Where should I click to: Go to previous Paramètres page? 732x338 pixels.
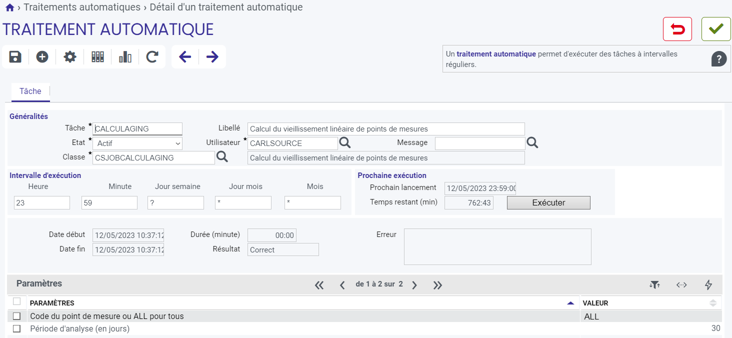(x=342, y=285)
